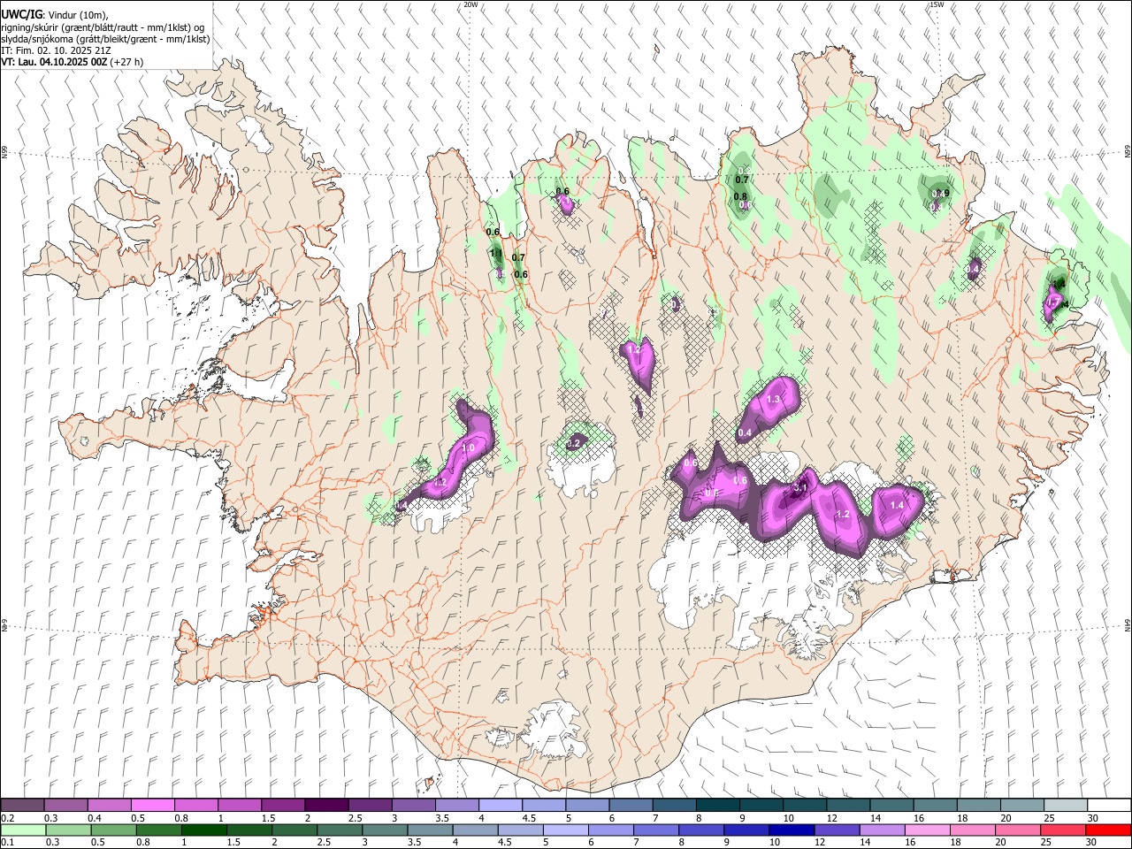This screenshot has width=1132, height=849.
Task: Select the darkest purple upper swatch between 2 and 2.5
Action: tap(326, 806)
